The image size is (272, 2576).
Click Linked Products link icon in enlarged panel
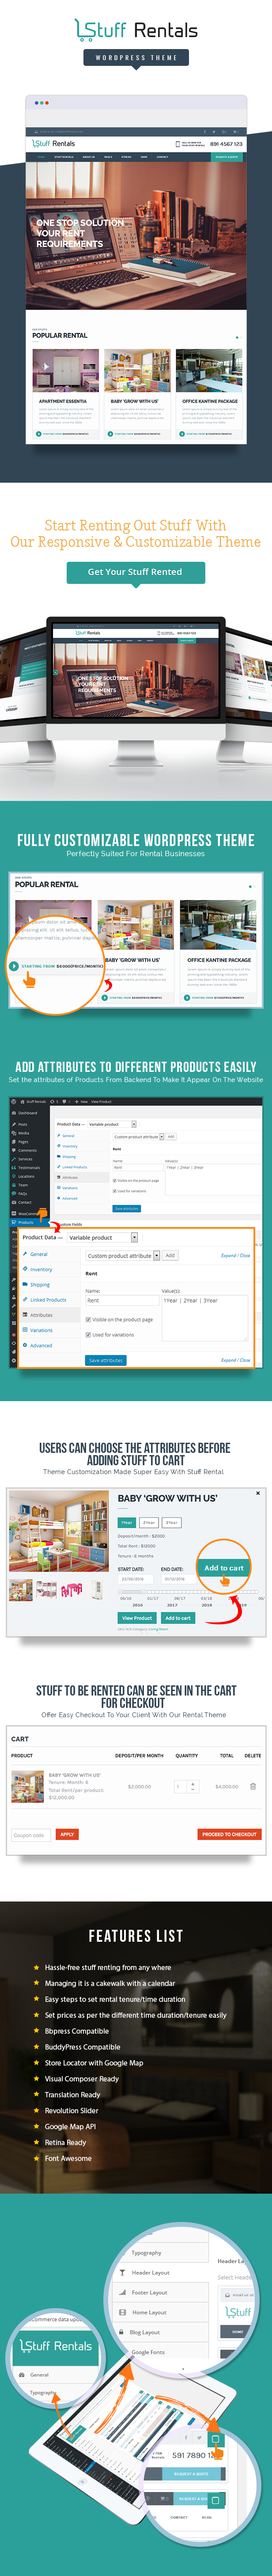(25, 1300)
